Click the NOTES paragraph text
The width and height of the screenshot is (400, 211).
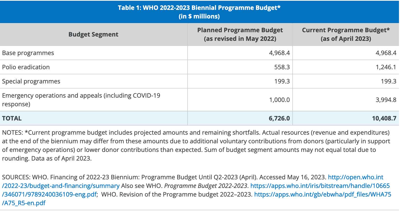point(196,146)
